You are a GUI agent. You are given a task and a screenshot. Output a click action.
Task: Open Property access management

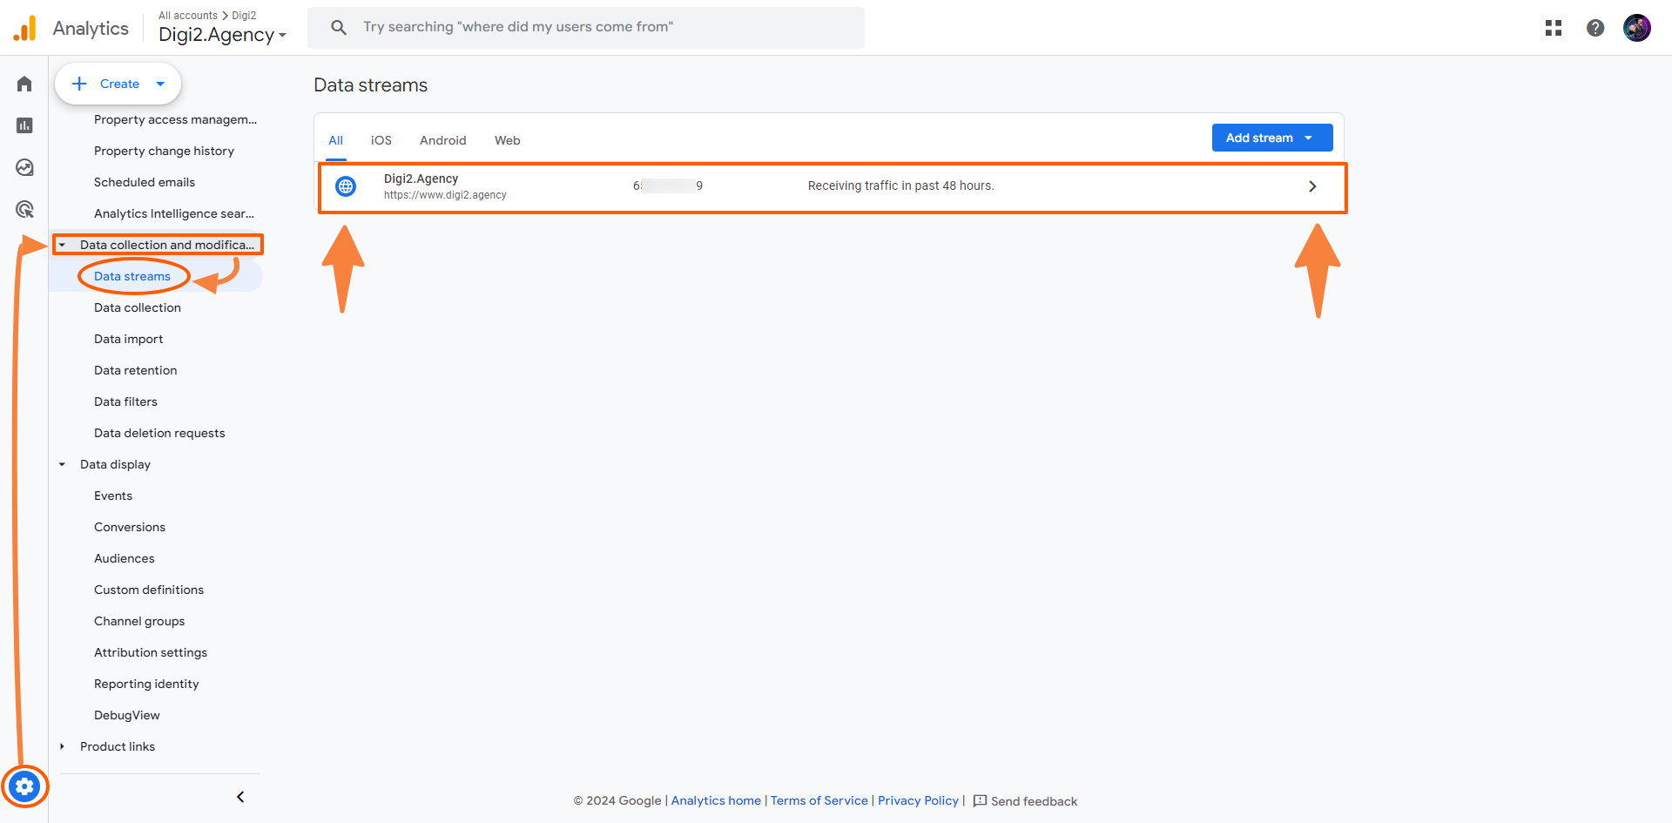click(x=176, y=119)
